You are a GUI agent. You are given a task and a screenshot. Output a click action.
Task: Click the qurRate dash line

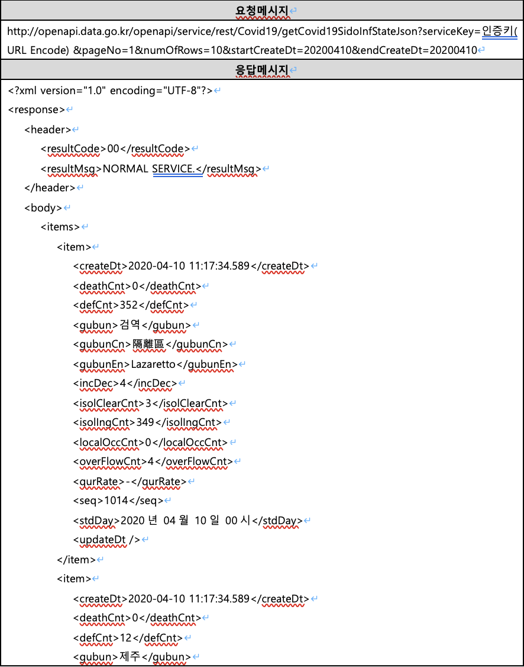coord(130,482)
